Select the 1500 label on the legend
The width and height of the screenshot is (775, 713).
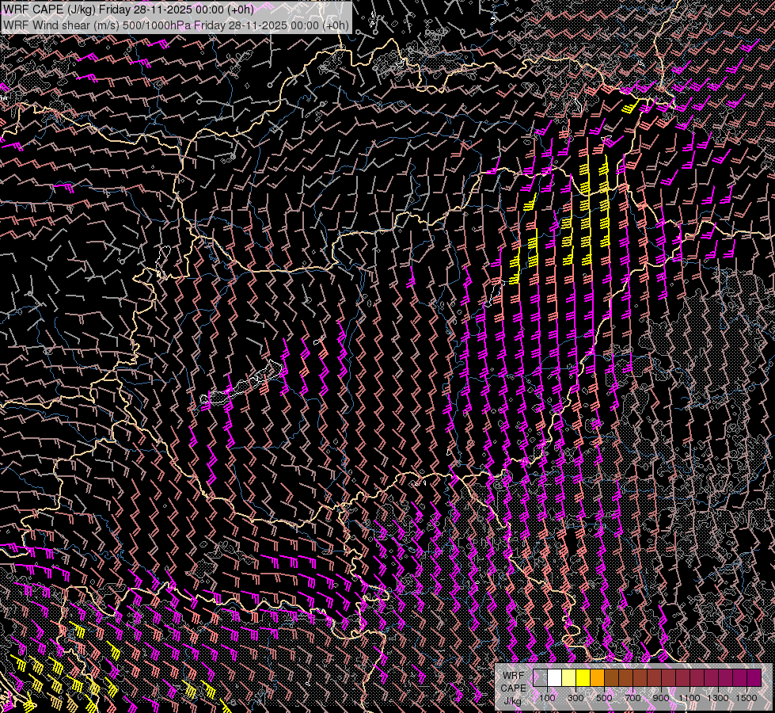point(747,698)
